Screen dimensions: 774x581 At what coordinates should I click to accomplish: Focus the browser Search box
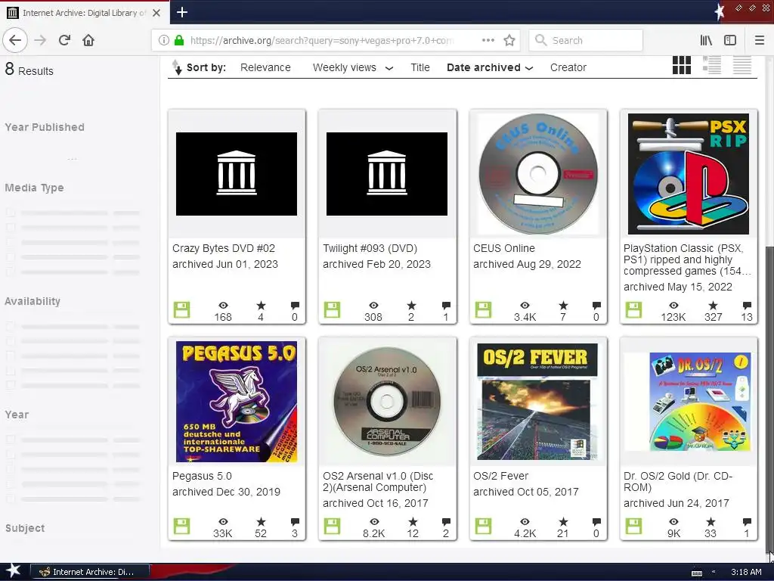click(586, 40)
